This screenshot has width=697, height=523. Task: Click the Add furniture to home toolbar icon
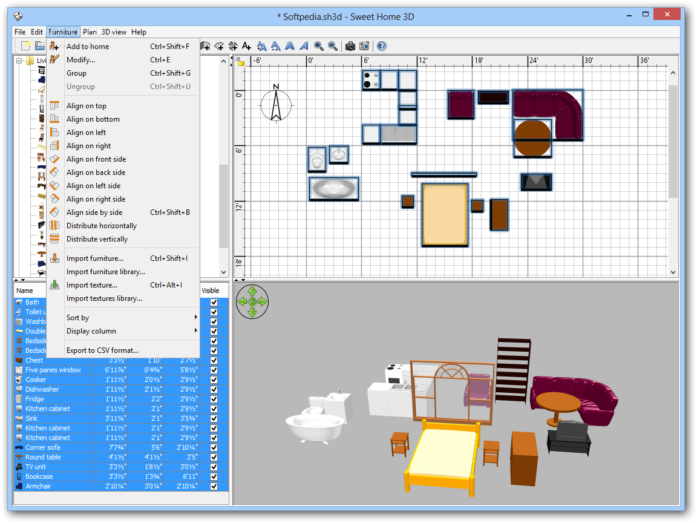(x=54, y=46)
